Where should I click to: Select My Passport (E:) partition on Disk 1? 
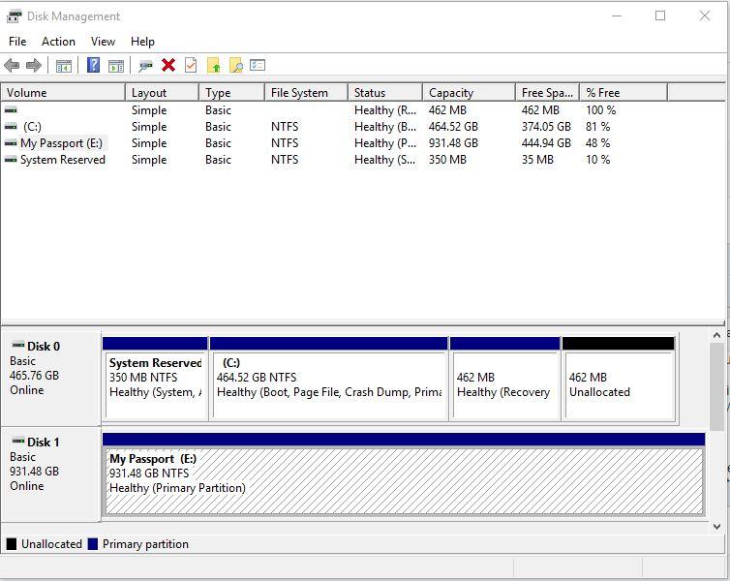pos(404,474)
